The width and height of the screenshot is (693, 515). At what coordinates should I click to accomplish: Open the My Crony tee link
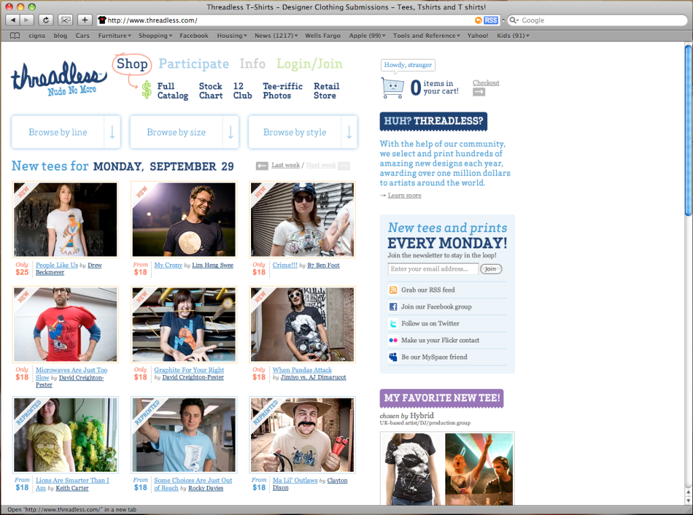point(168,265)
